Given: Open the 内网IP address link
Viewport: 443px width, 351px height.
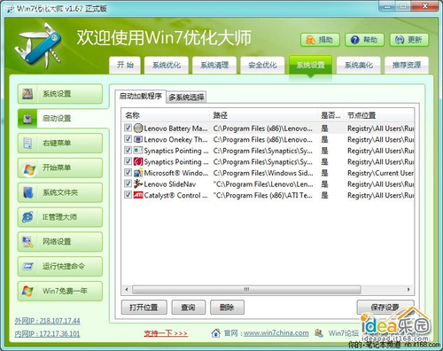Looking at the screenshot, I should [48, 334].
